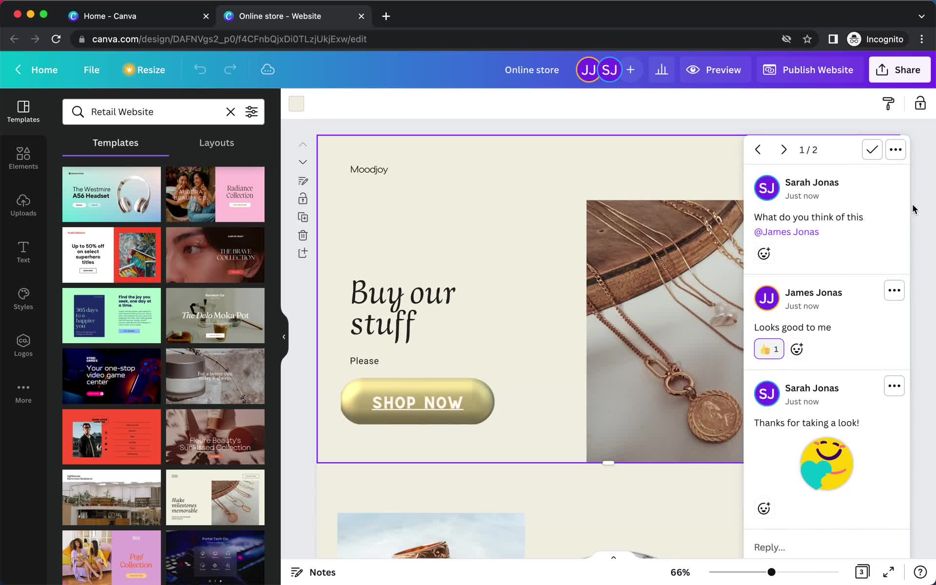Click the SHOP NOW button on canvas
Image resolution: width=936 pixels, height=585 pixels.
(x=416, y=402)
